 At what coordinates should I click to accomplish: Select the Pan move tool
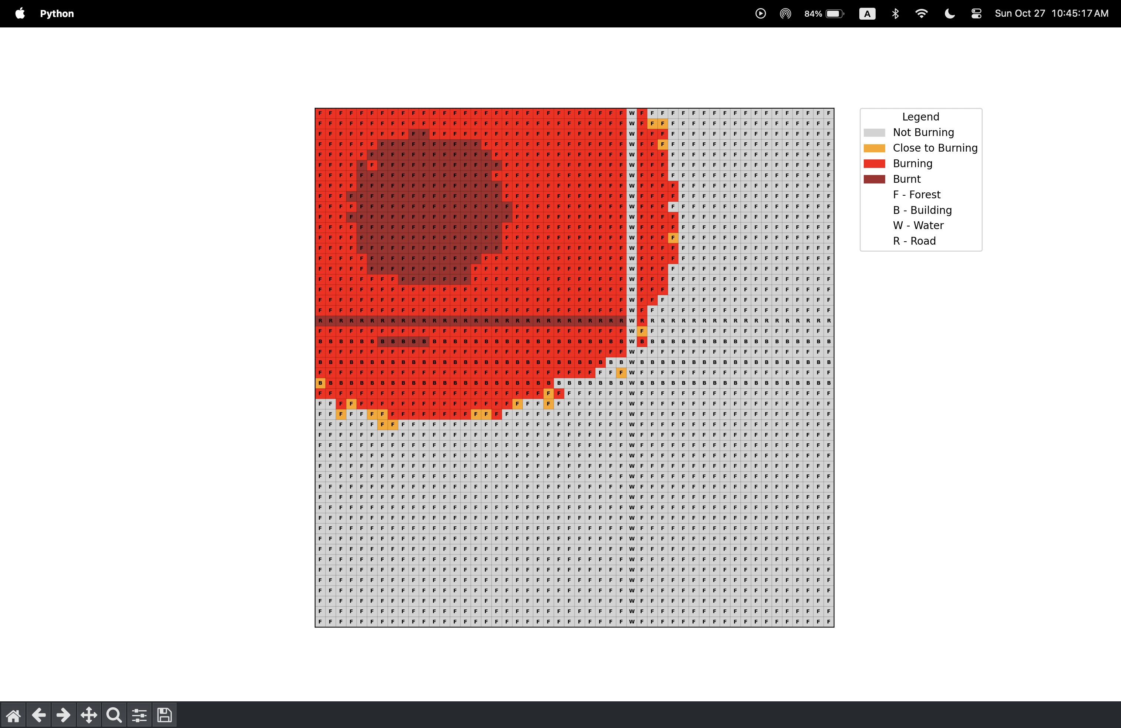(89, 715)
